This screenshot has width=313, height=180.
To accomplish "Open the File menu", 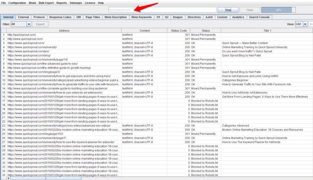I will 5,3.
